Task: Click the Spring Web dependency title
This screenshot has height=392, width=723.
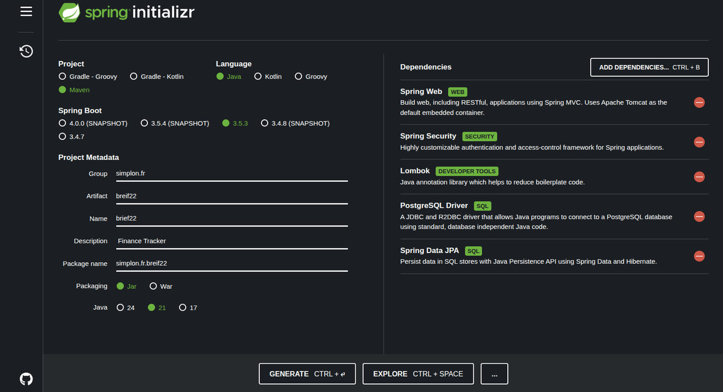Action: [421, 92]
